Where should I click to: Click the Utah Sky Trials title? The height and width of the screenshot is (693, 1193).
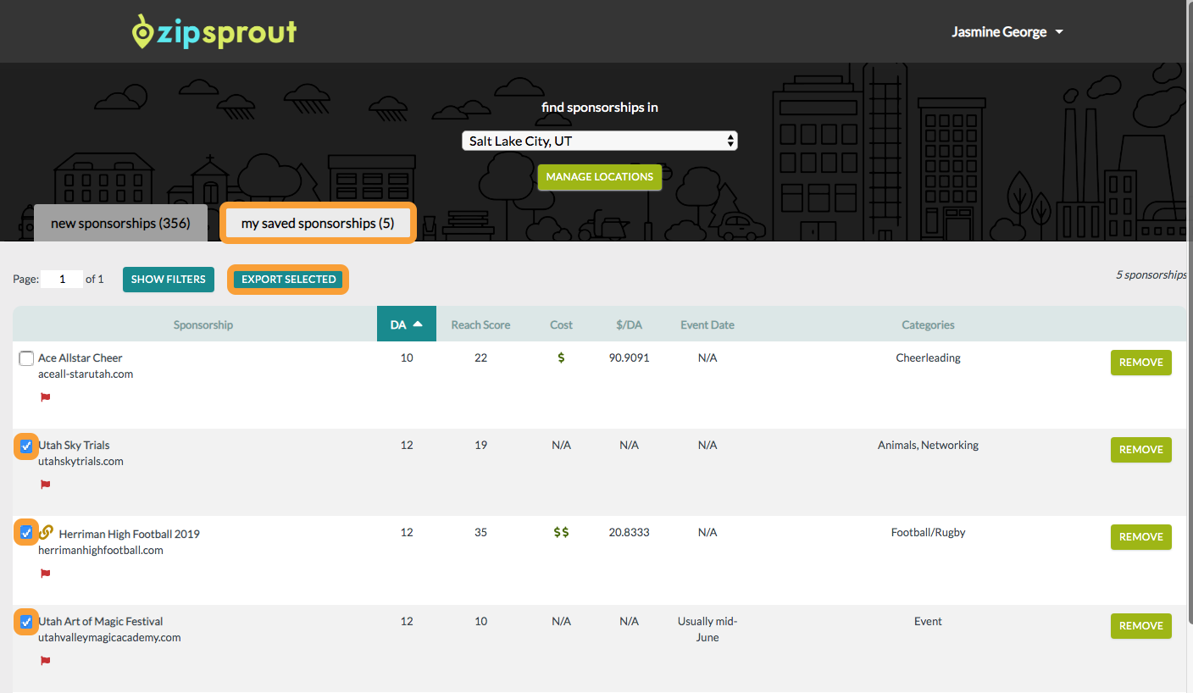(74, 446)
